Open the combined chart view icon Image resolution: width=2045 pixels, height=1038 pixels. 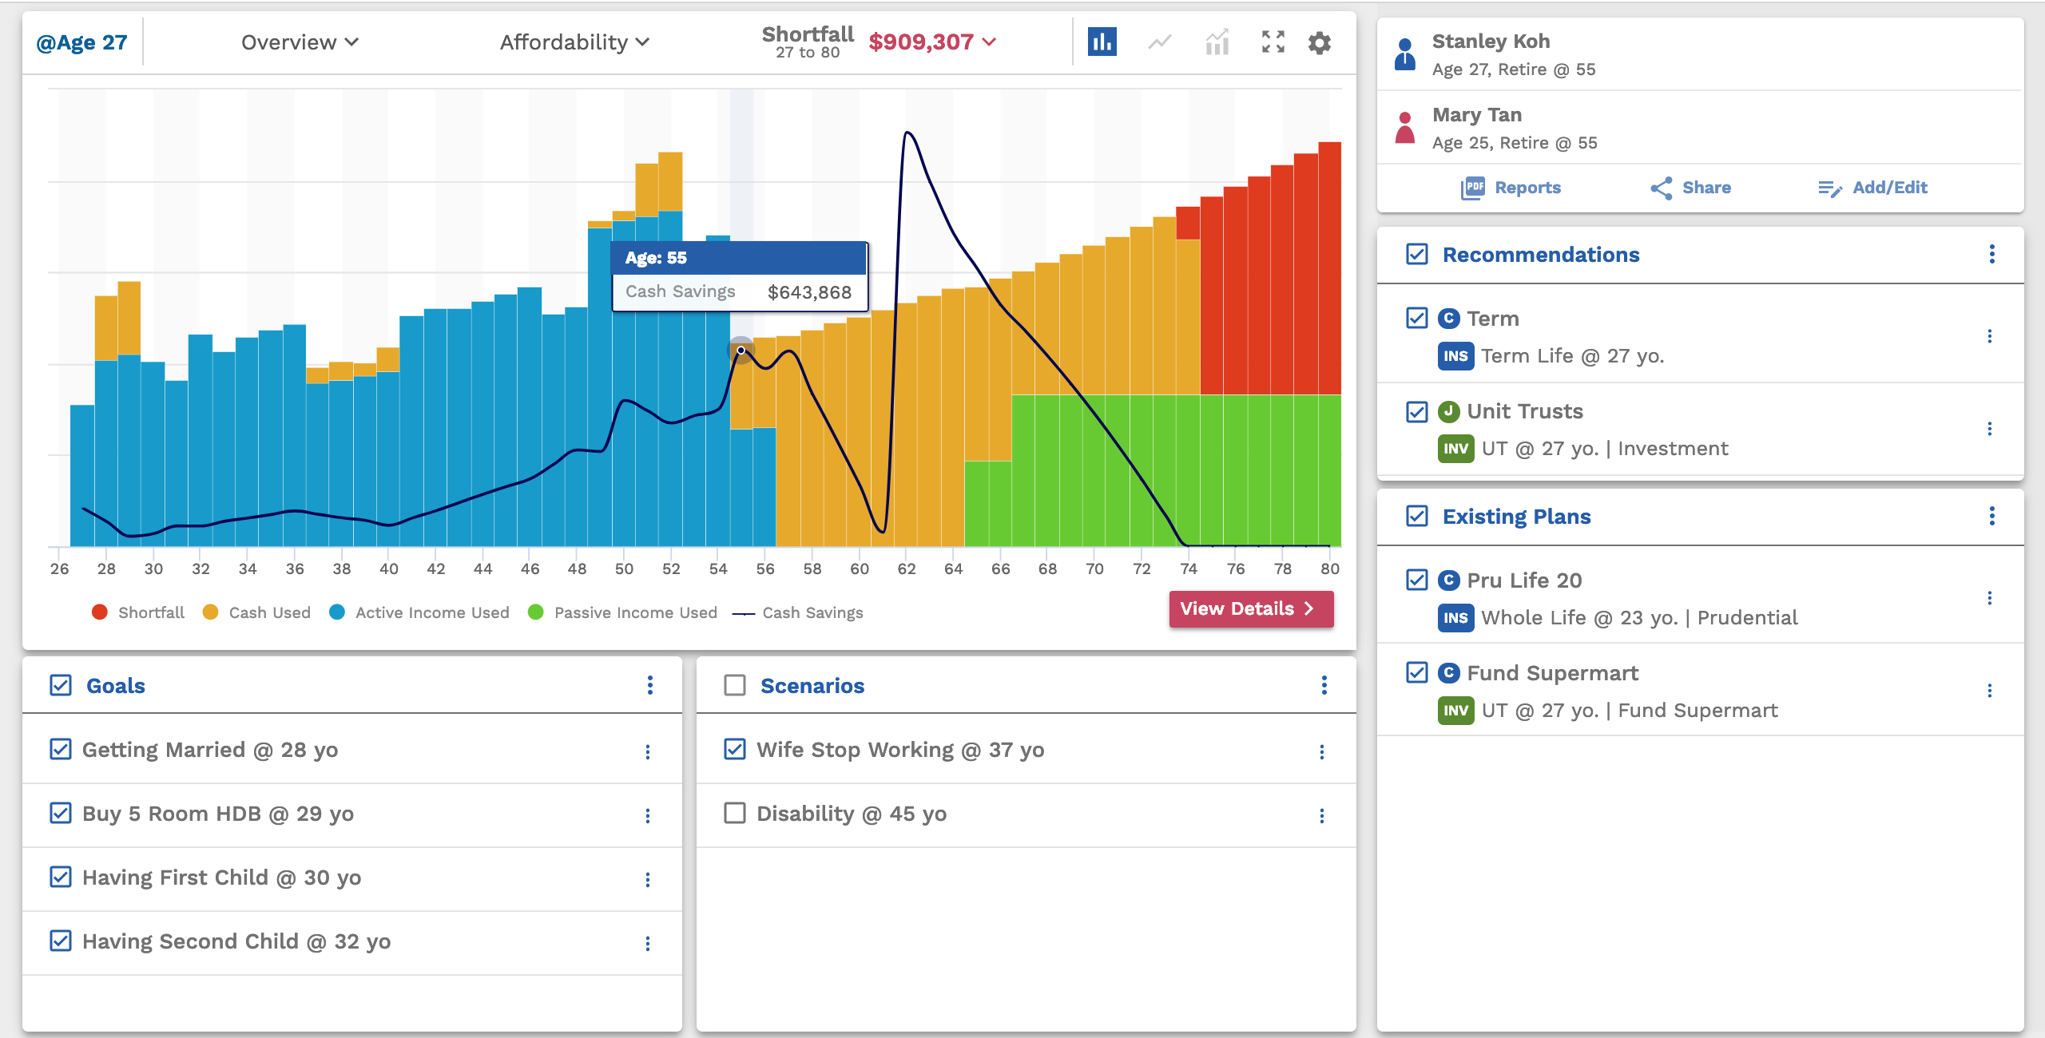[1216, 42]
